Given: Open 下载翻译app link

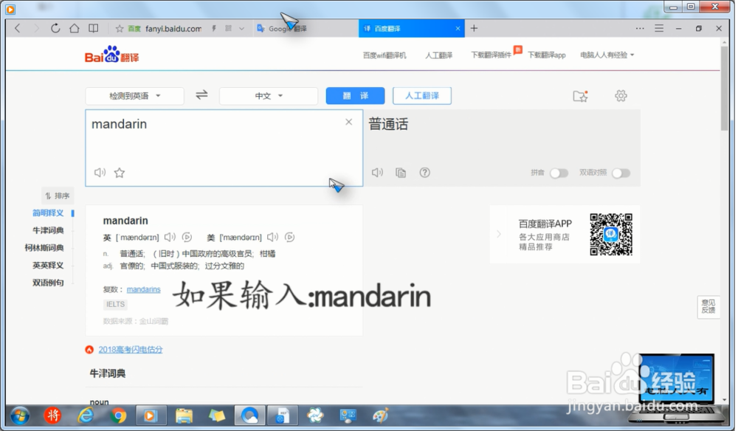Looking at the screenshot, I should click(x=546, y=55).
